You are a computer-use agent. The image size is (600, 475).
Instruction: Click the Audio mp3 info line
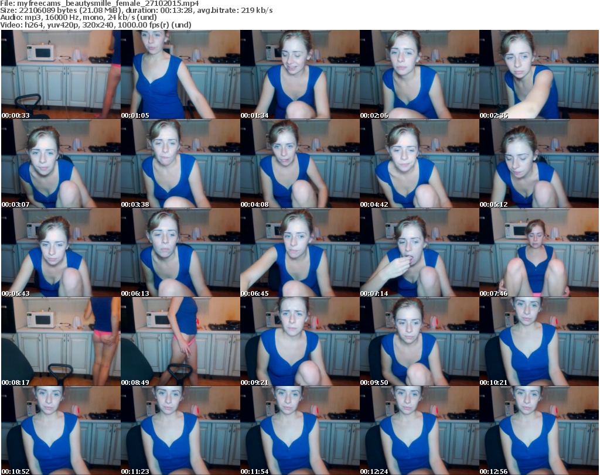click(x=79, y=18)
